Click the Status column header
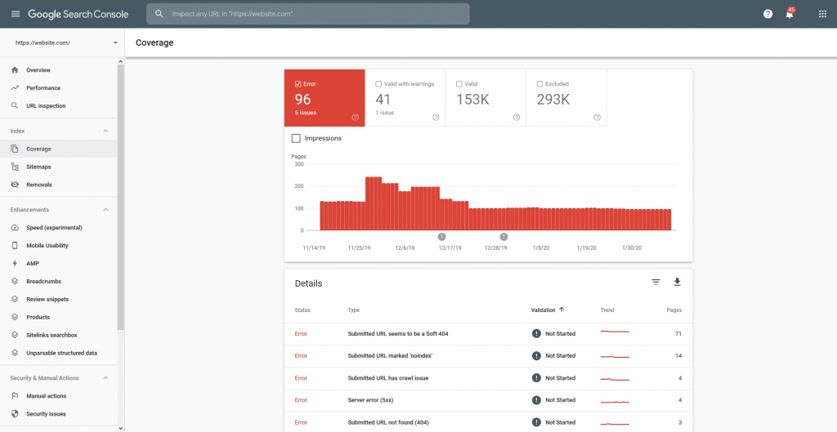Image resolution: width=837 pixels, height=432 pixels. point(302,310)
